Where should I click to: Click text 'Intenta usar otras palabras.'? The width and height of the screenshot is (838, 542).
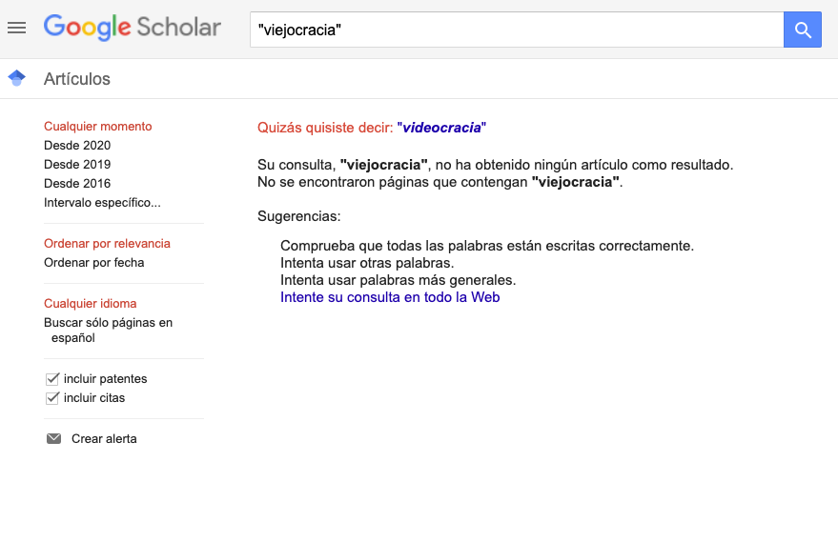click(367, 263)
